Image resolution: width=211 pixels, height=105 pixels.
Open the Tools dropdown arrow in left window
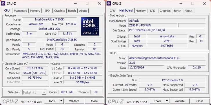(61, 101)
